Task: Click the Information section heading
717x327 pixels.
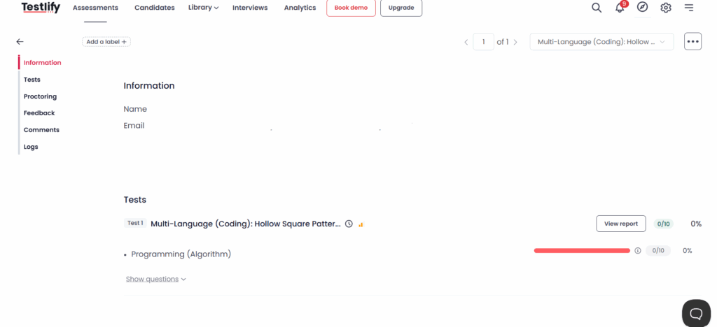Action: (149, 86)
